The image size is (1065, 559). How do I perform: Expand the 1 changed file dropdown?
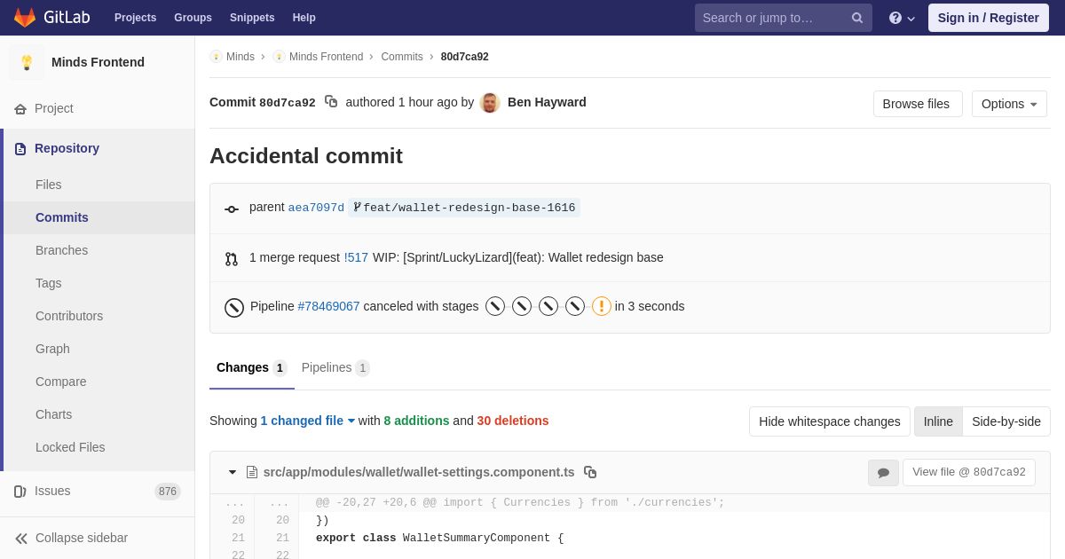pyautogui.click(x=308, y=421)
